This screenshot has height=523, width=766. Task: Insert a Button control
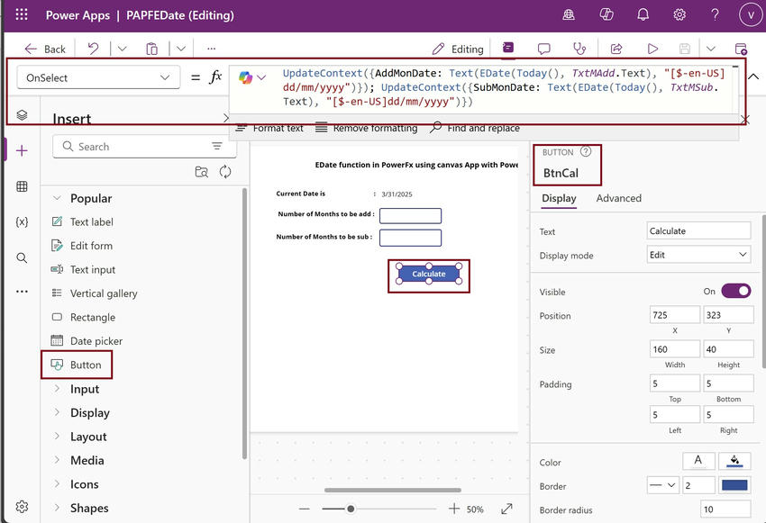[77, 365]
